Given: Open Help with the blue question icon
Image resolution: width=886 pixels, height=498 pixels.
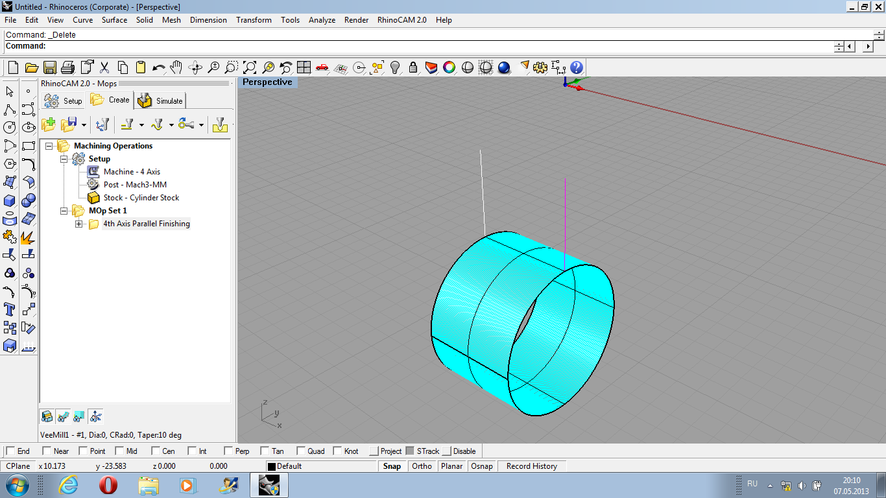Looking at the screenshot, I should (x=577, y=67).
